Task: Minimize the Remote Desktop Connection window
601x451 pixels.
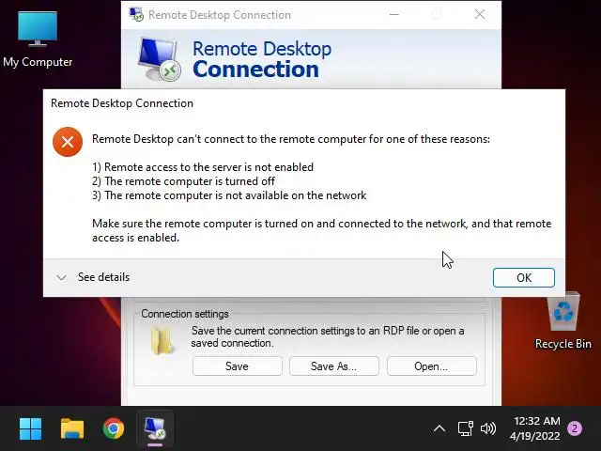Action: (394, 15)
